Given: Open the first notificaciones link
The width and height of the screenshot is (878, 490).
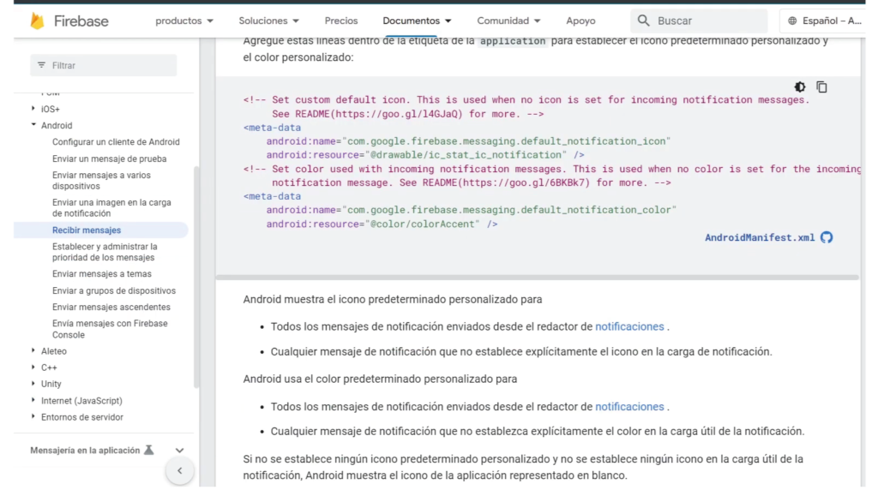Looking at the screenshot, I should (629, 326).
